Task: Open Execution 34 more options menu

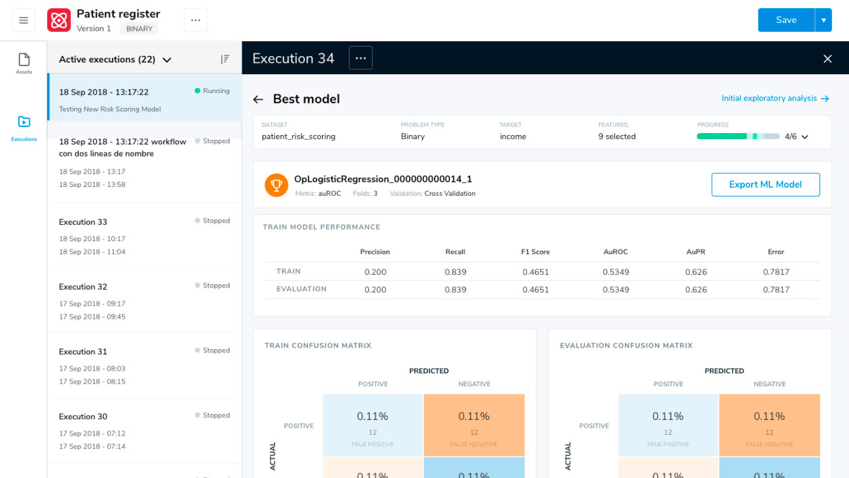Action: pos(360,58)
